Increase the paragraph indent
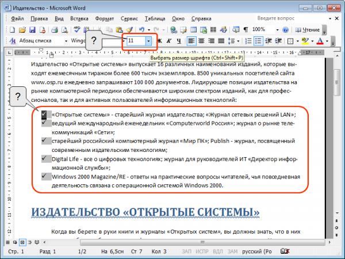 pos(278,41)
